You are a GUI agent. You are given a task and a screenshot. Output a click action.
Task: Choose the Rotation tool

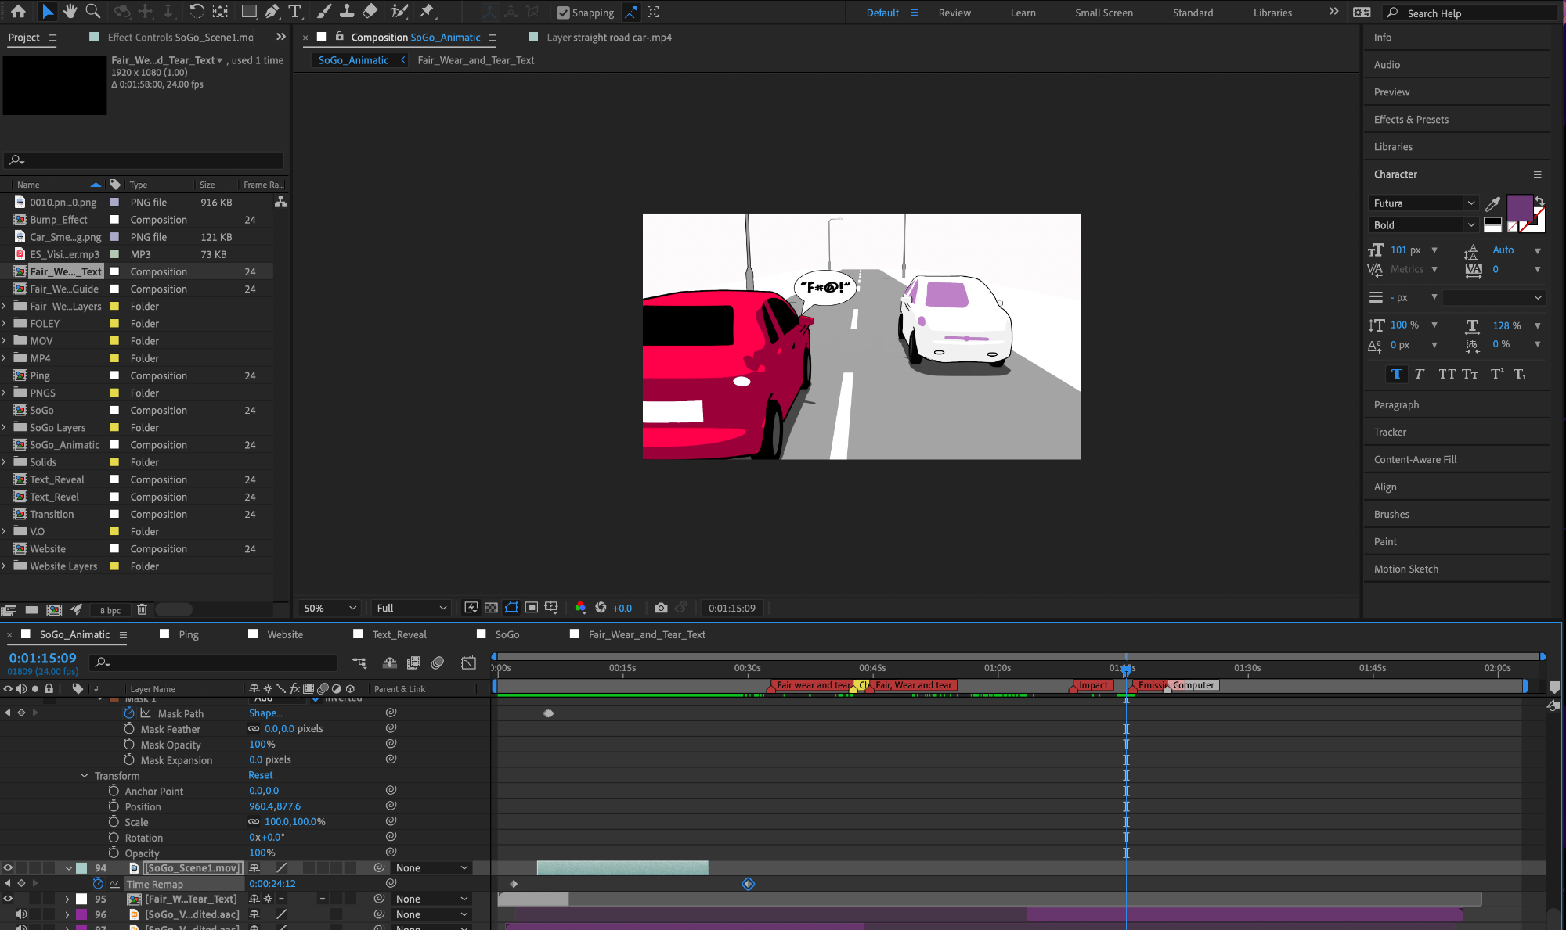(197, 11)
